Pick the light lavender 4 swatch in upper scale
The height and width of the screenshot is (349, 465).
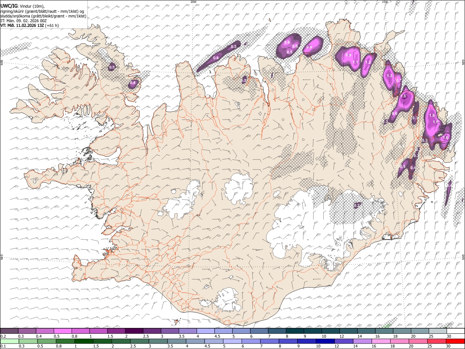[x=206, y=331]
